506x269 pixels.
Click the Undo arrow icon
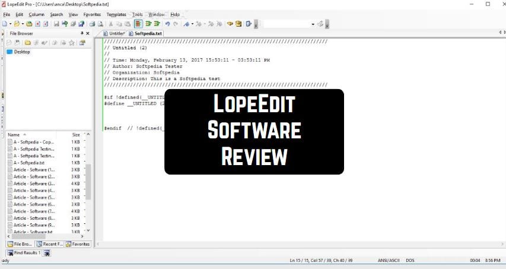coord(167,24)
